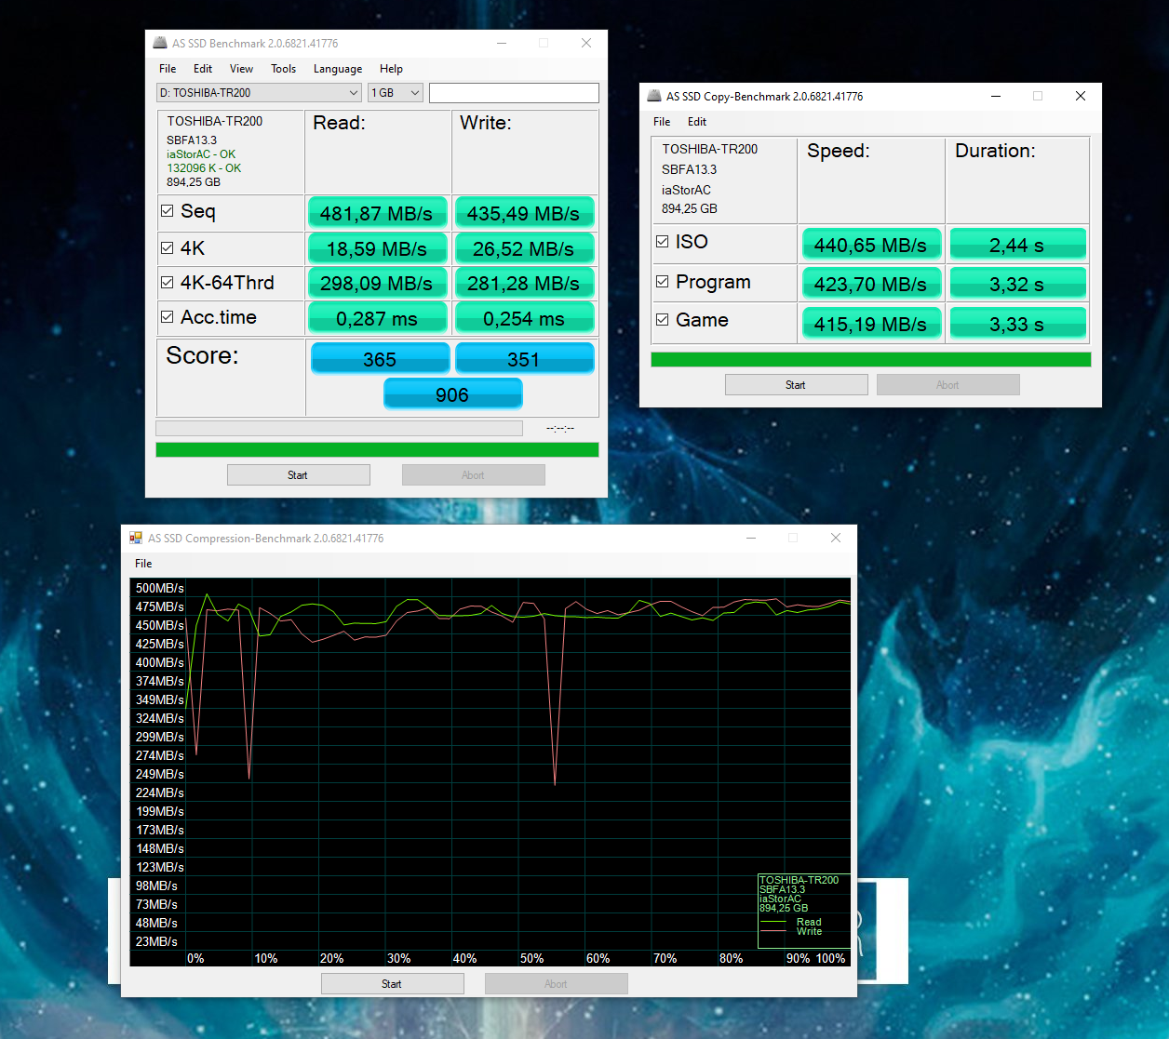Toggle the 4K-64Thrd test checkbox

(168, 283)
